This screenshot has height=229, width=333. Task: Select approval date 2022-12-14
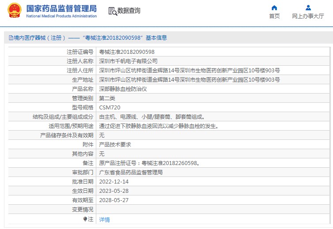pyautogui.click(x=114, y=182)
